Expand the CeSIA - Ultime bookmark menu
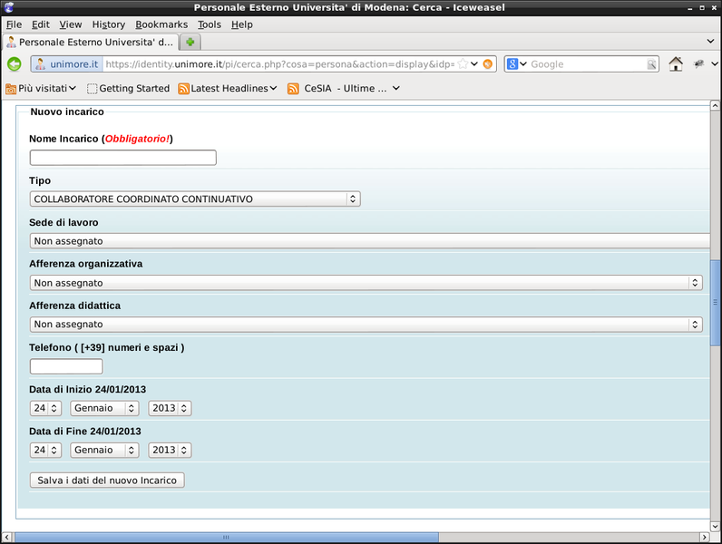Screen dimensions: 722x544 coord(396,88)
